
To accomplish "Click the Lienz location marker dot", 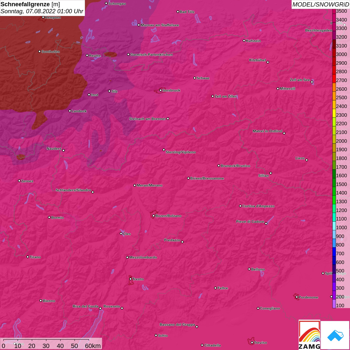I will [307, 160].
